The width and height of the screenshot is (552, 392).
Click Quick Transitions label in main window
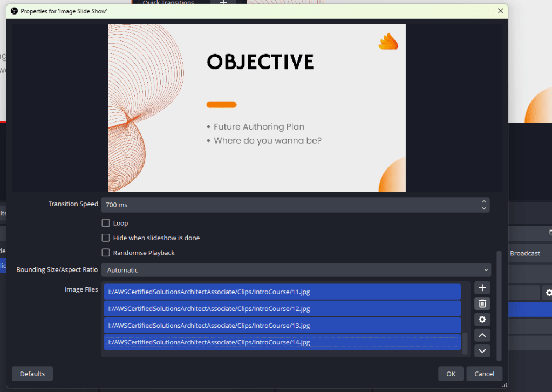(168, 3)
